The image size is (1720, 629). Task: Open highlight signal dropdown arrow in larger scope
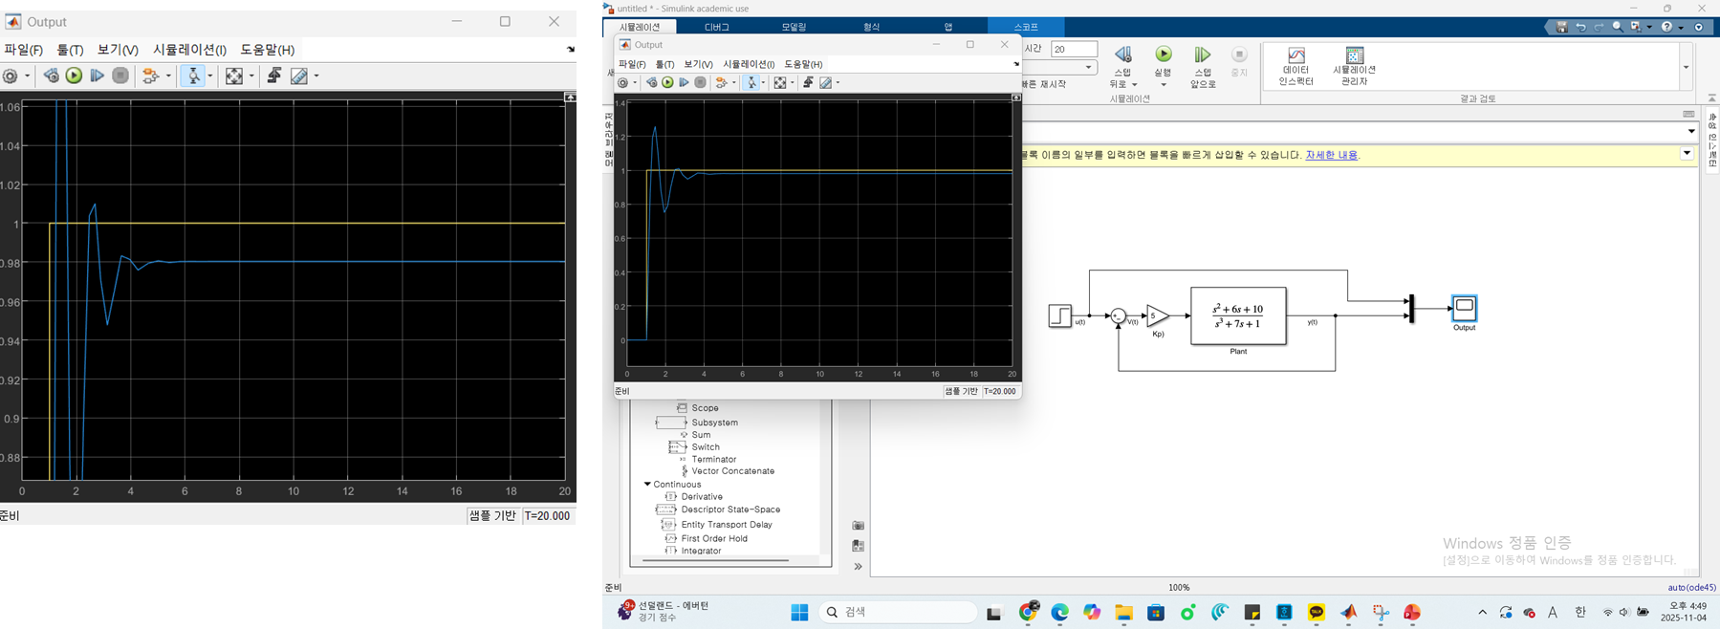pos(168,76)
